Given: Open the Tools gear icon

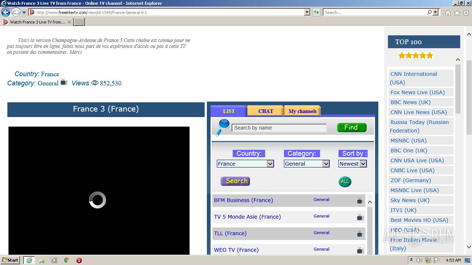Looking at the screenshot, I should point(466,13).
